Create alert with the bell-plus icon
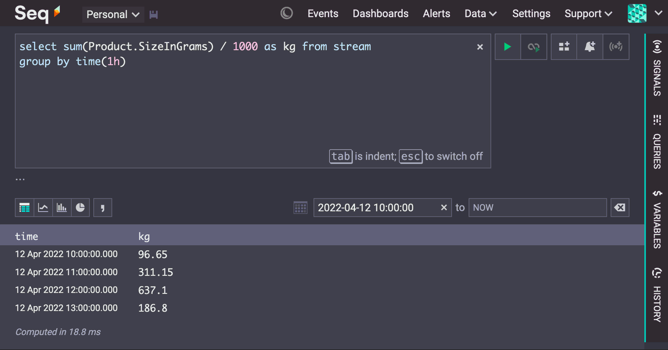The height and width of the screenshot is (350, 668). click(x=590, y=47)
